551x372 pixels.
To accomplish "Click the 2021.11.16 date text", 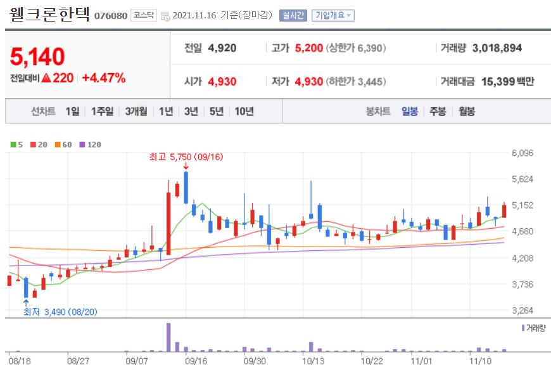I will pos(194,15).
